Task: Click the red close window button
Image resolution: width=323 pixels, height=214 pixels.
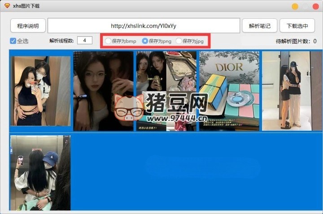Action: (x=315, y=6)
